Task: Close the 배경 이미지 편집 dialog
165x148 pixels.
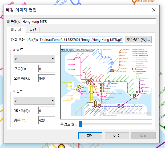Action: 154,10
